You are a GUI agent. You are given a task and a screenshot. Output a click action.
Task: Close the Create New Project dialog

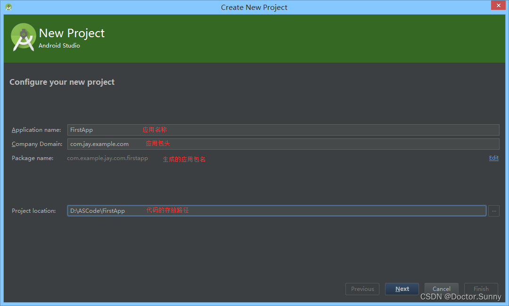click(x=498, y=6)
